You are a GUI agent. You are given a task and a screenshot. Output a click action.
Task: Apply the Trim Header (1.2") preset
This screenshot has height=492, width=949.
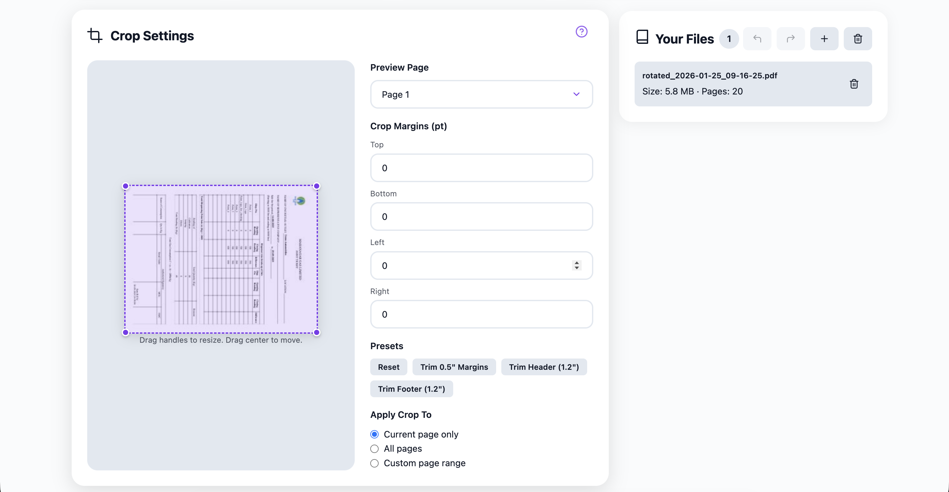click(x=544, y=367)
